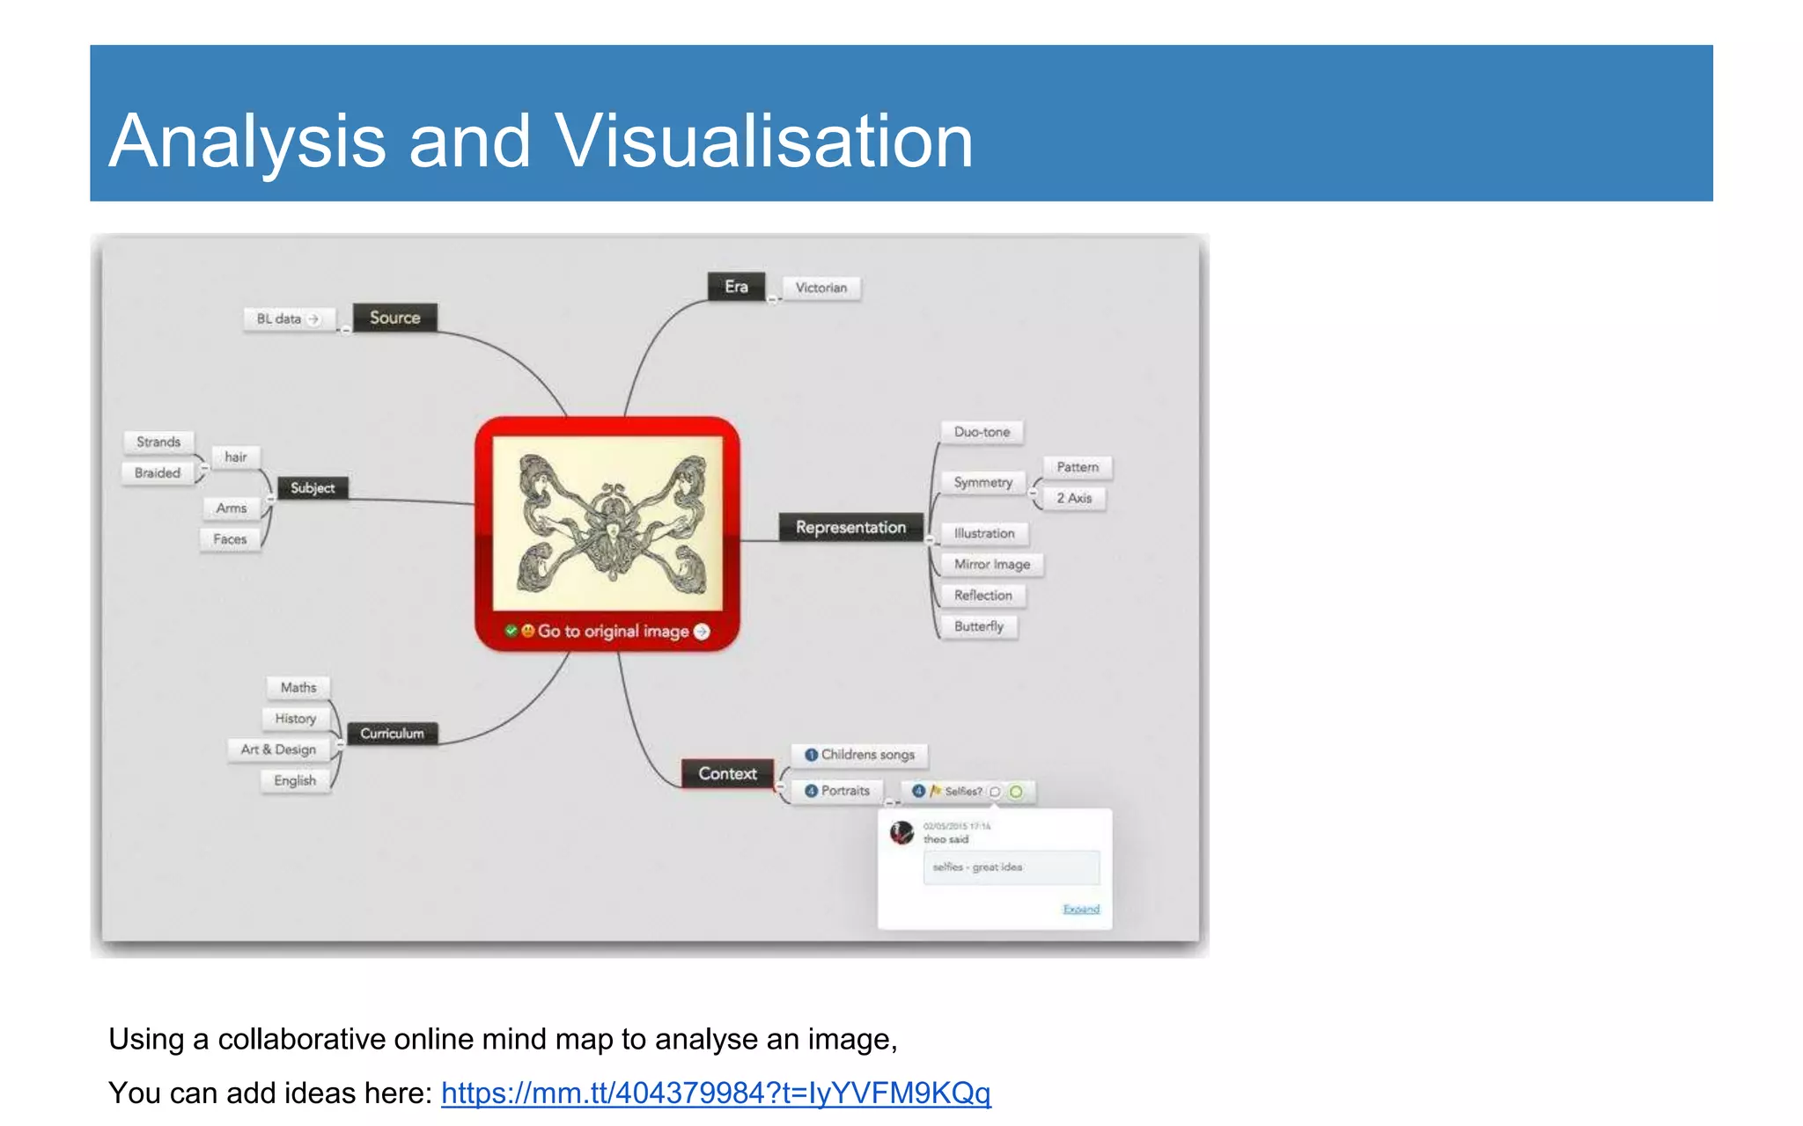1803x1126 pixels.
Task: Select the 2 Axis node
Action: [x=1074, y=498]
